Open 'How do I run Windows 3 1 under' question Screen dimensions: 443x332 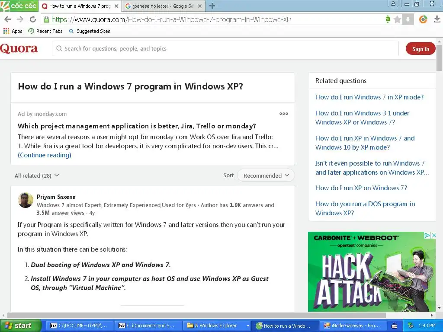(x=362, y=118)
